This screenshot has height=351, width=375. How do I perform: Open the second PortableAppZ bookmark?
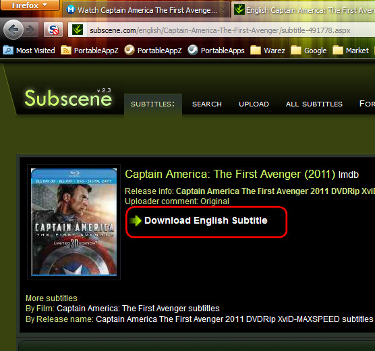point(153,51)
